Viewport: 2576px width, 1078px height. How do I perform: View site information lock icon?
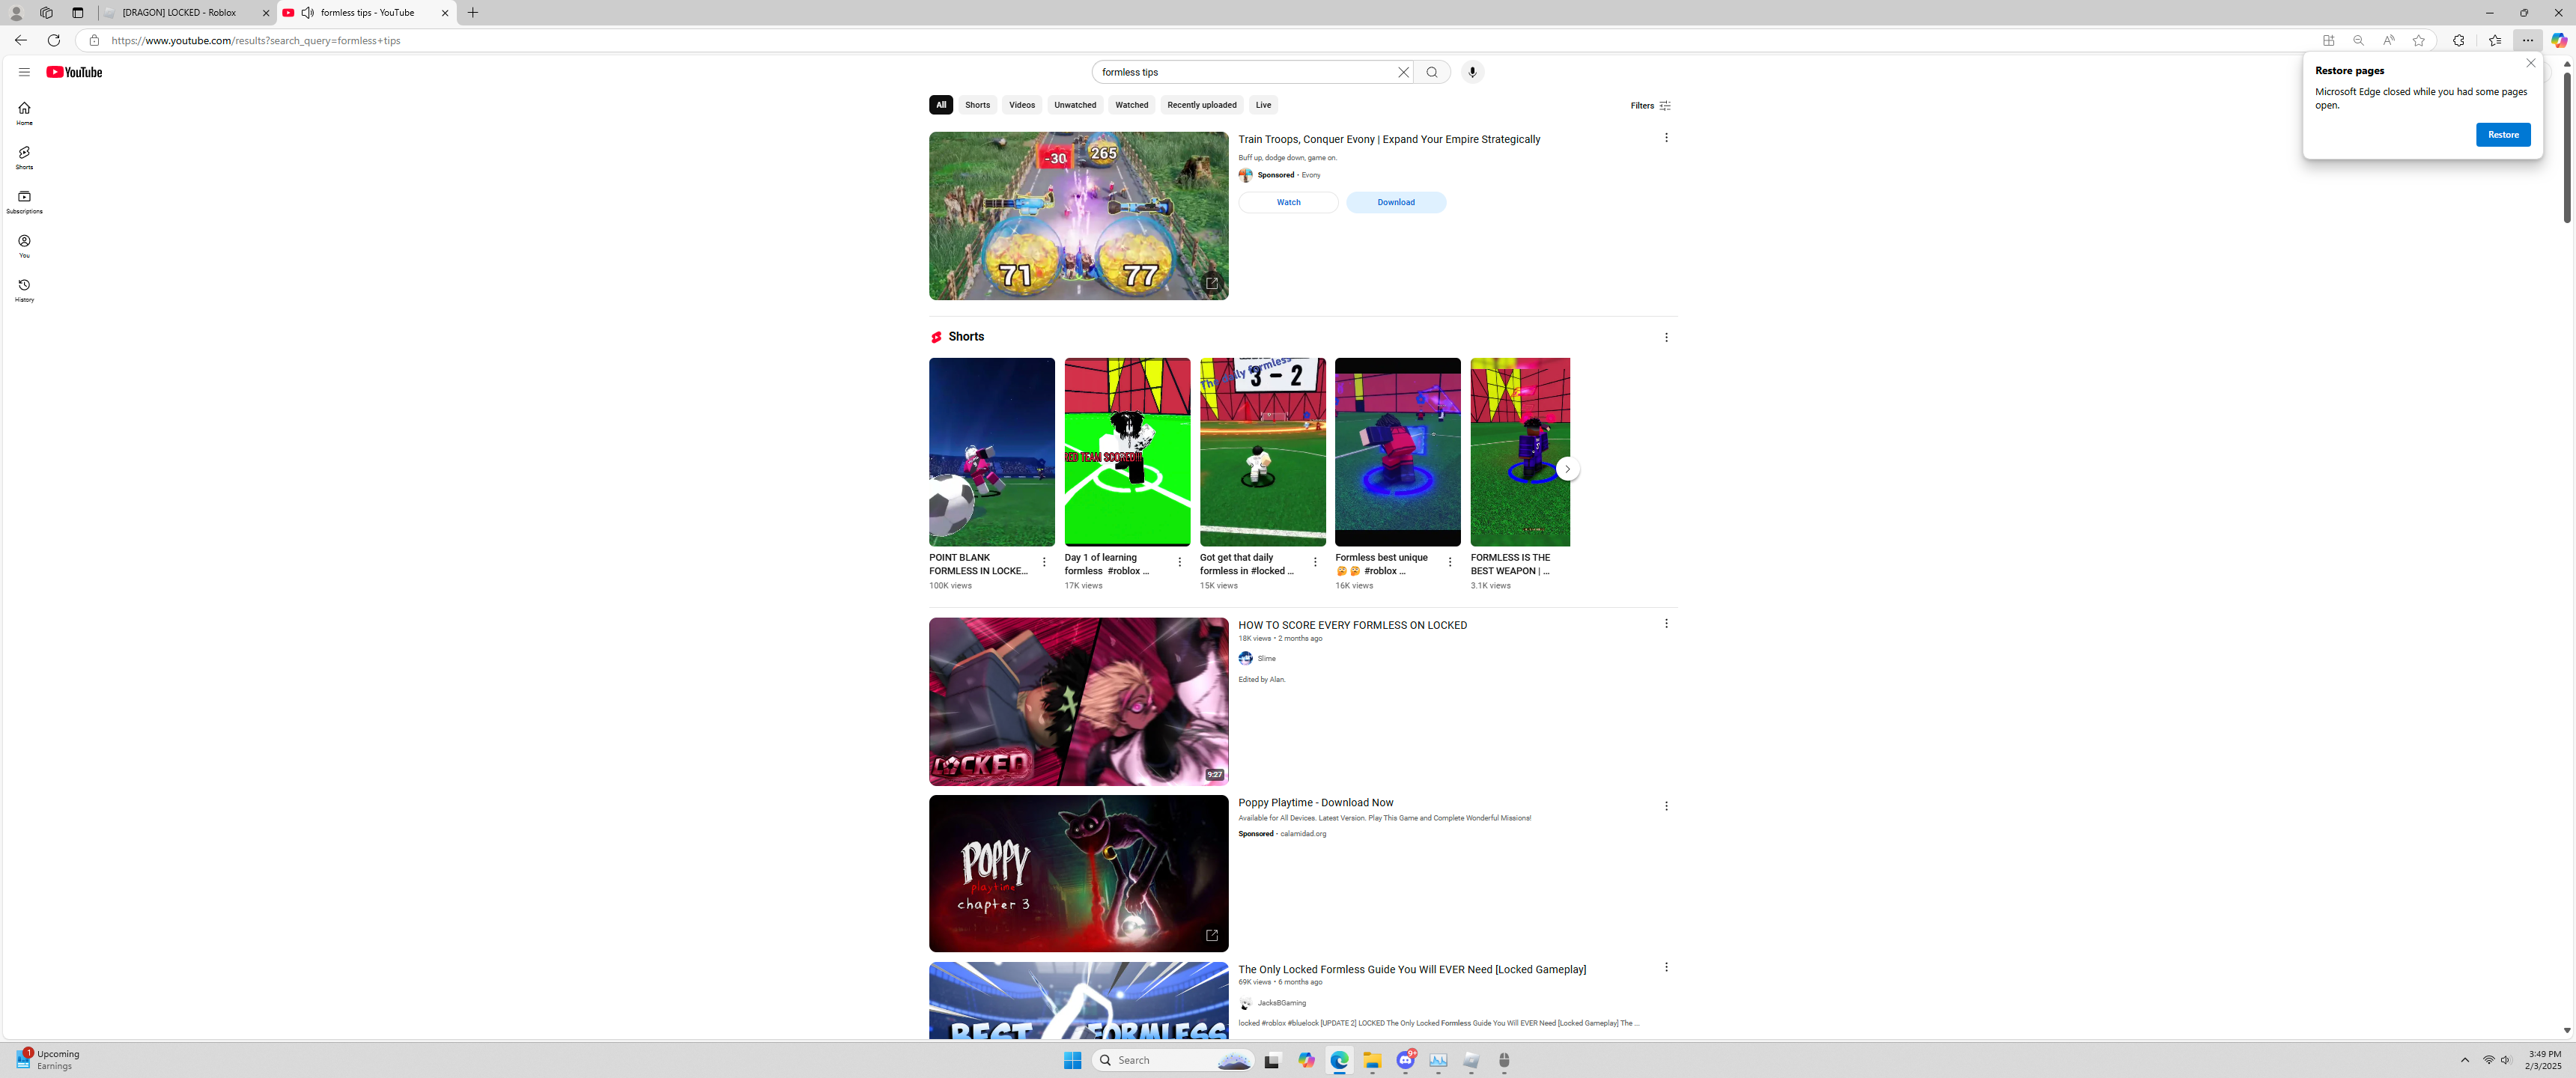(x=94, y=40)
